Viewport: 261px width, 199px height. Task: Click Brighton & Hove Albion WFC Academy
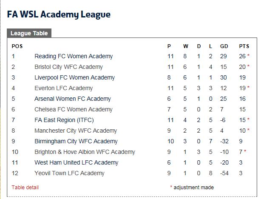[x=85, y=152]
